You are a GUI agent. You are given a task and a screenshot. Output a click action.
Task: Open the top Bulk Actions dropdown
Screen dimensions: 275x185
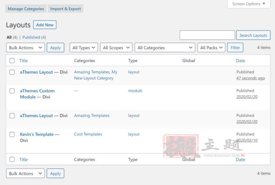click(25, 47)
